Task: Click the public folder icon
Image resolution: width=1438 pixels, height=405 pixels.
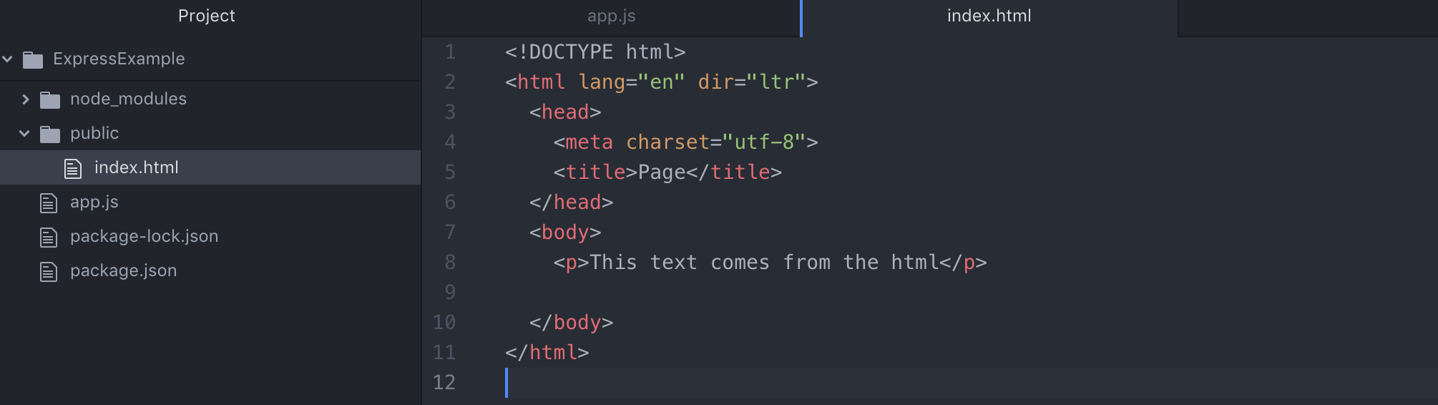Action: (x=50, y=134)
